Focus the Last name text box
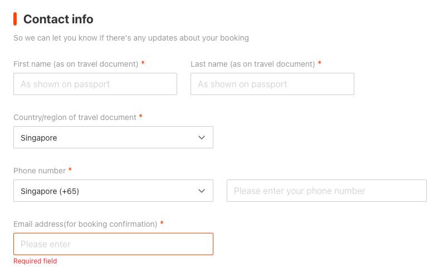The image size is (439, 279). 272,84
